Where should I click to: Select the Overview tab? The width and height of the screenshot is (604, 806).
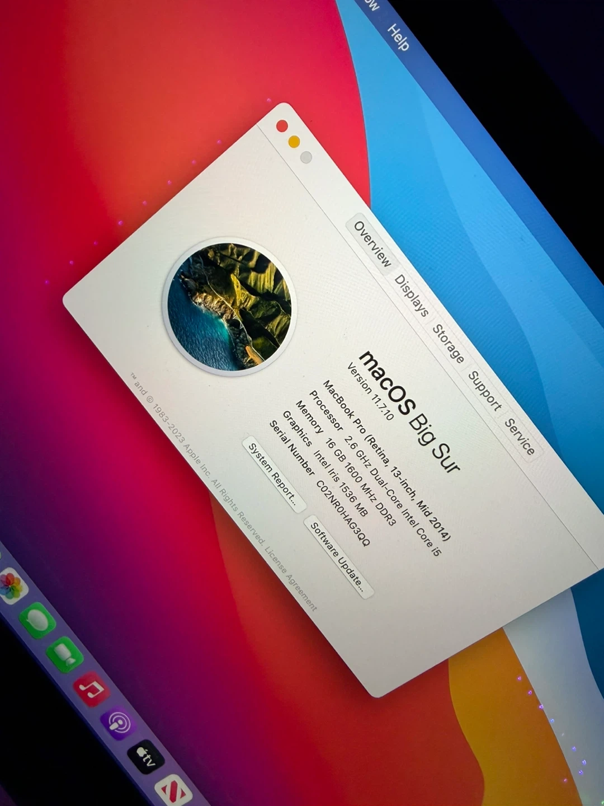[372, 244]
